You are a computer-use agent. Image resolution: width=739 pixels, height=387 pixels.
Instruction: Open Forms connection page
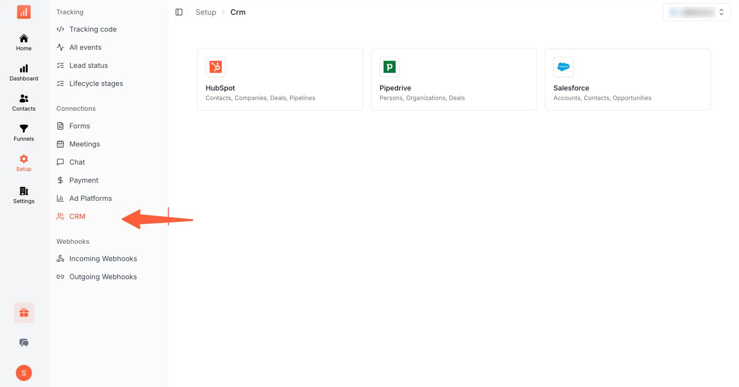click(x=79, y=126)
